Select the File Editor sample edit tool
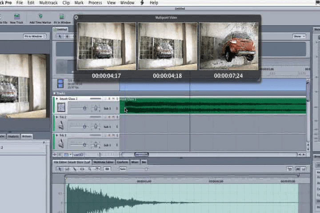 coord(67,169)
